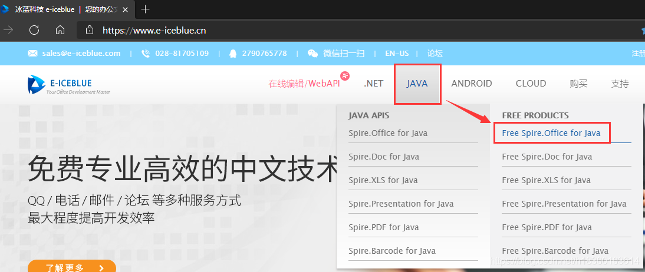Select Free Spire.Office for Java
The image size is (645, 272).
551,133
